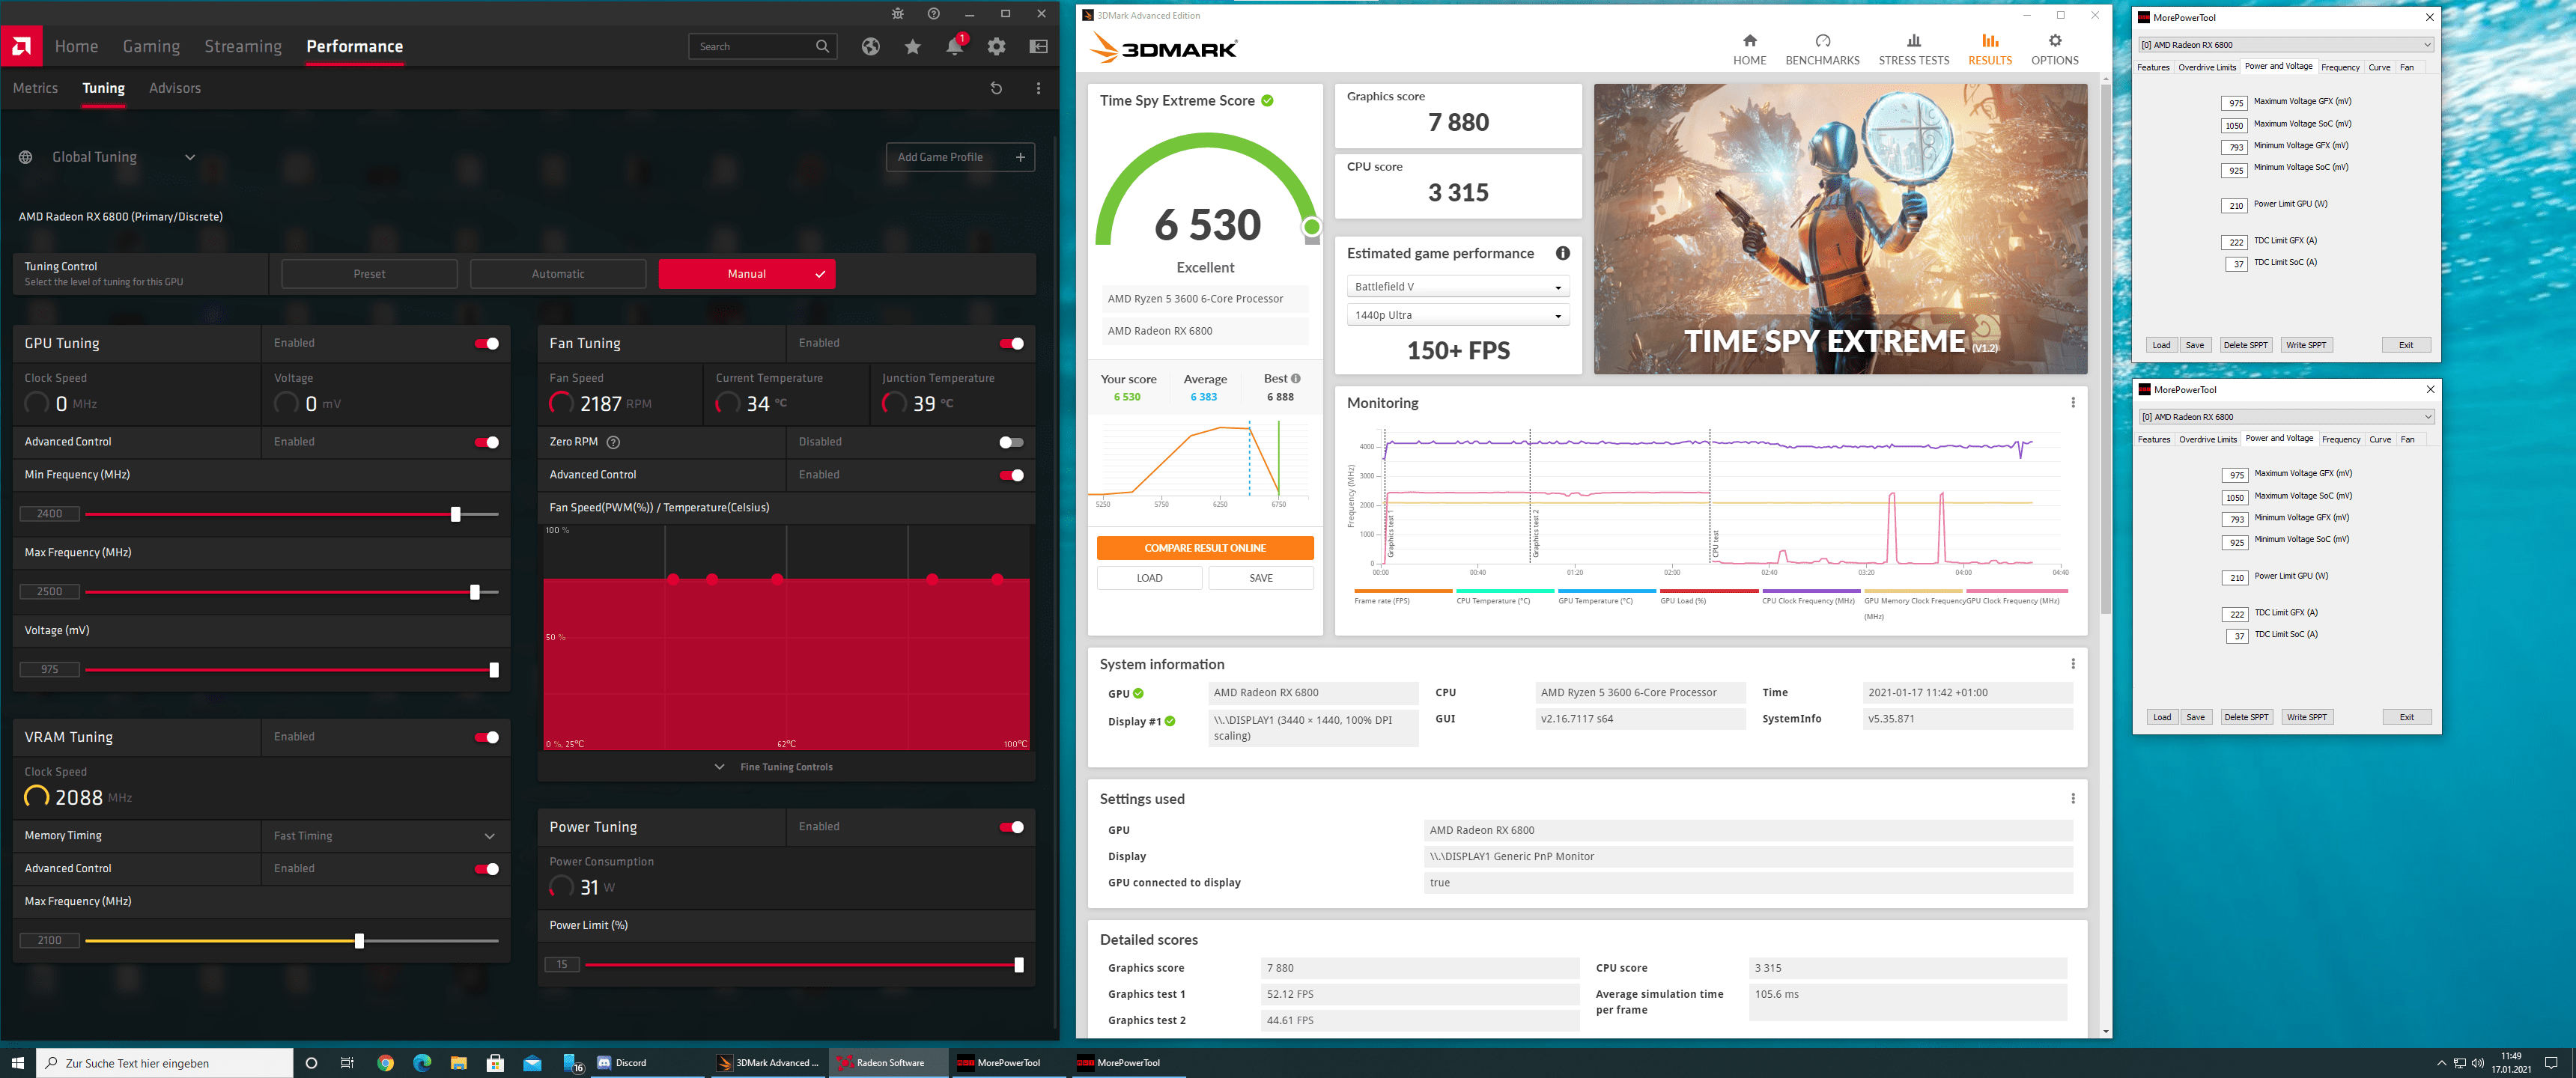Click the Voltage 975 value field
Viewport: 2576px width, 1078px height.
coord(49,670)
